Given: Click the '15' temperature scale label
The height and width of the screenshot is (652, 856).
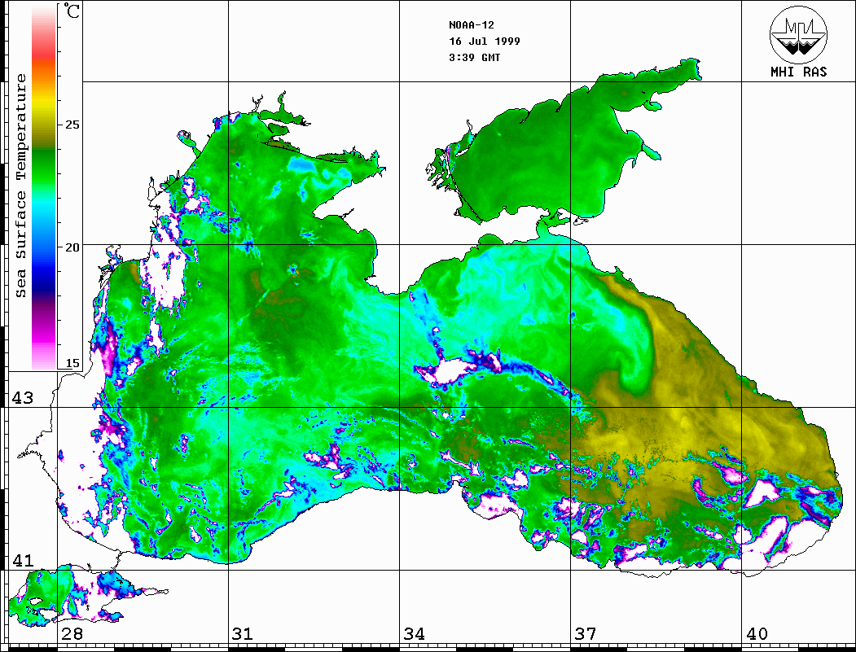Looking at the screenshot, I should pos(72,363).
